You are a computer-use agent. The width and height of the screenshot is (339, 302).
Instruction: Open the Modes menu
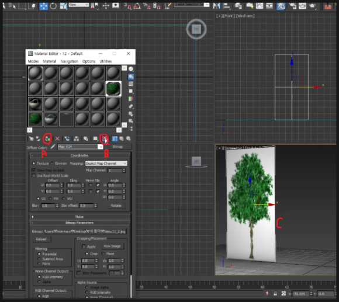(33, 61)
